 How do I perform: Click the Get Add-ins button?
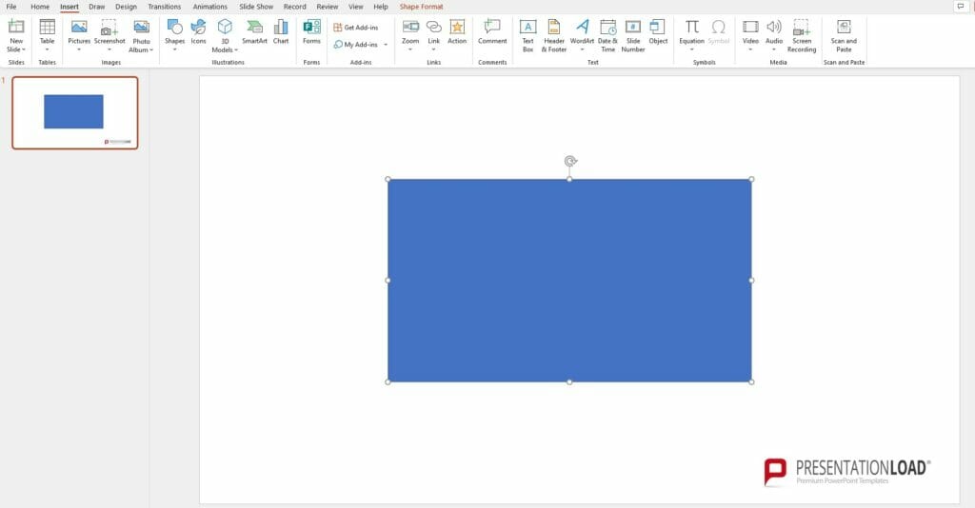click(x=356, y=28)
